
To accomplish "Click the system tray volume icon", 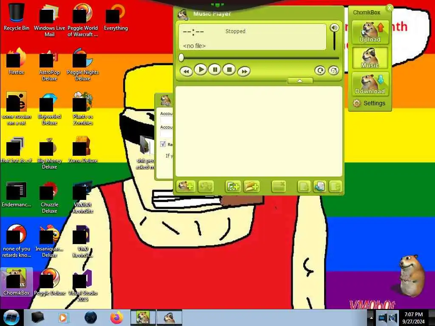I will [x=393, y=318].
